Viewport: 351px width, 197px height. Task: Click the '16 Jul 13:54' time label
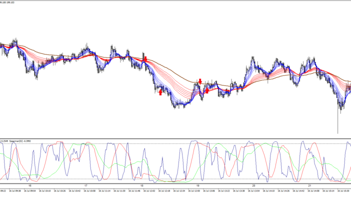click(x=253, y=191)
